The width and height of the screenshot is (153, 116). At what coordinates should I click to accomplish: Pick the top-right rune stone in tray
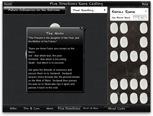(x=143, y=28)
